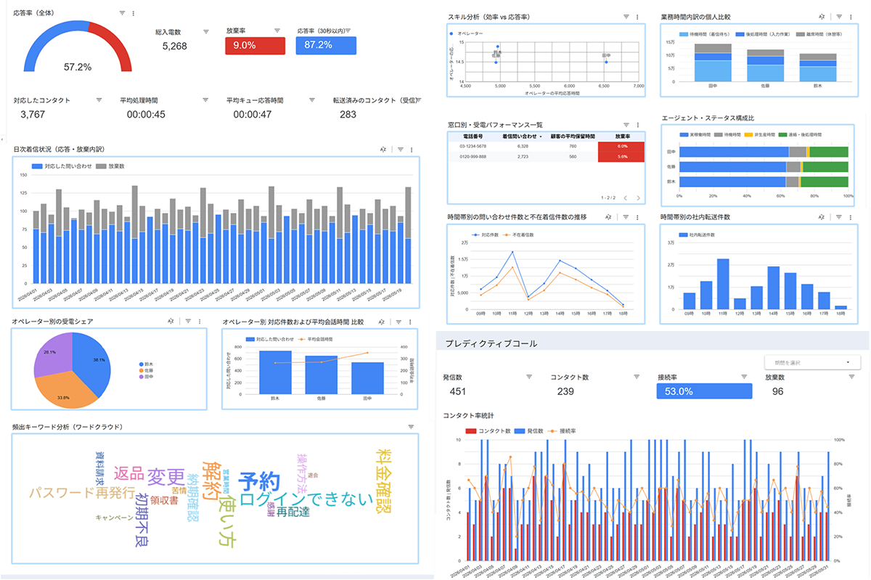Click 非生産時間 legend in ステータス構成比
The height and width of the screenshot is (580, 871).
[x=761, y=135]
